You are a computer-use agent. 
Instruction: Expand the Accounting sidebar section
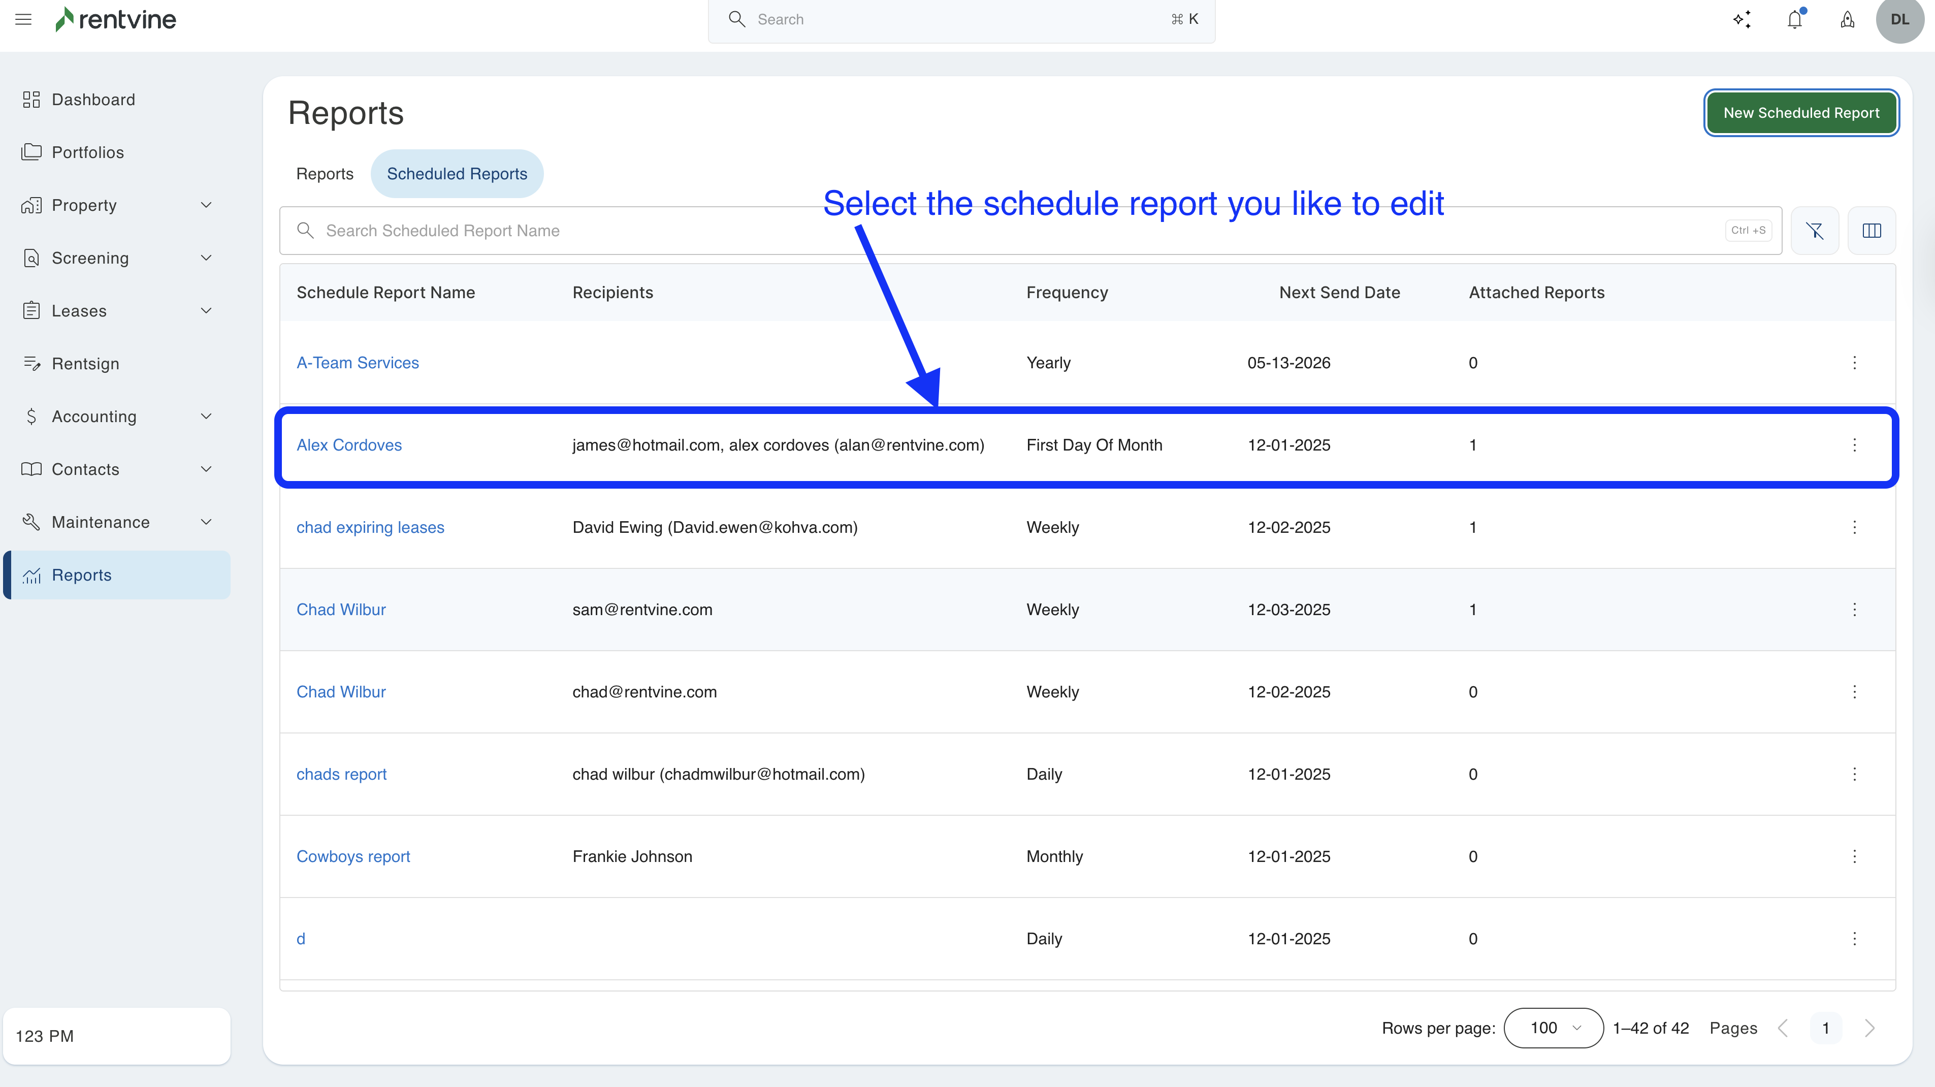click(206, 416)
